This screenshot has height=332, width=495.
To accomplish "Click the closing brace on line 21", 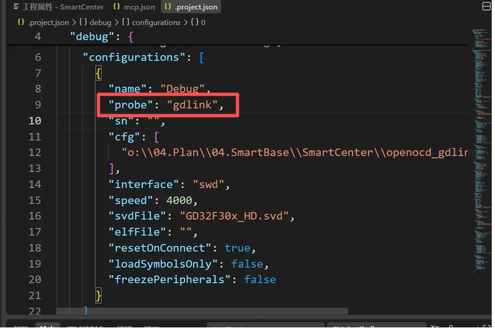I will [99, 297].
